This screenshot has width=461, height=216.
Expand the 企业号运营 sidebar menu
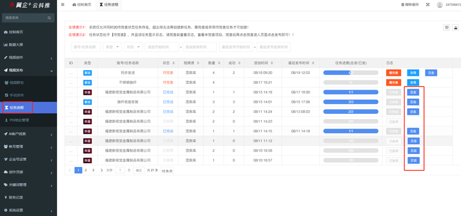point(28,160)
